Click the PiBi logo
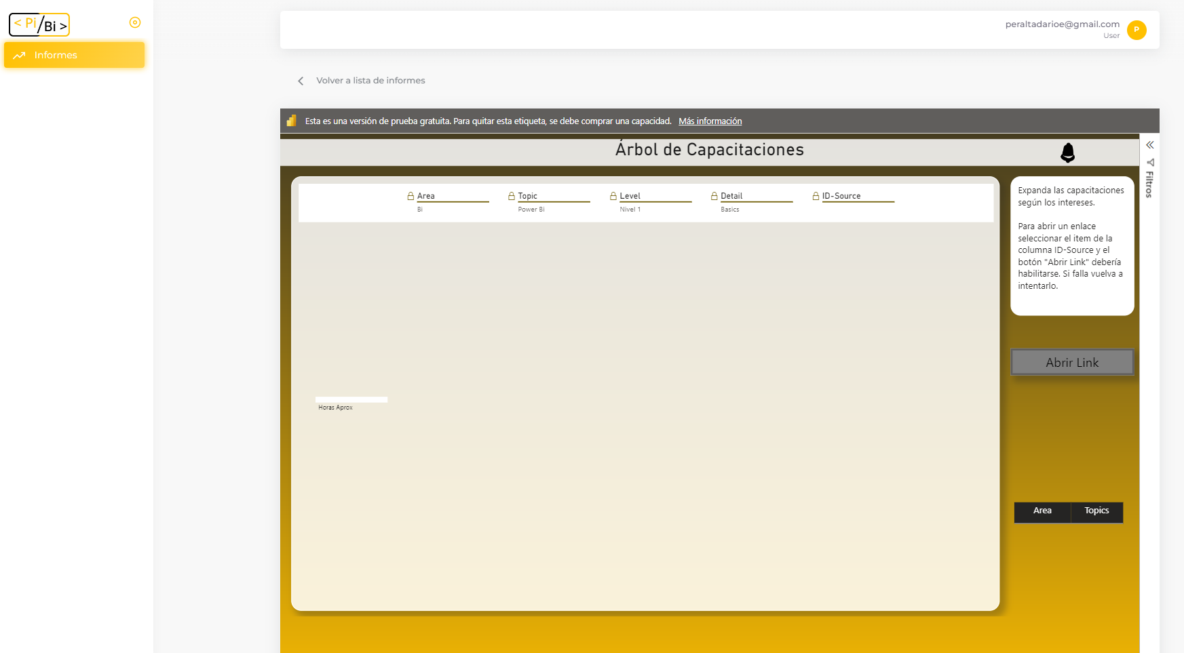This screenshot has height=653, width=1184. (x=39, y=24)
